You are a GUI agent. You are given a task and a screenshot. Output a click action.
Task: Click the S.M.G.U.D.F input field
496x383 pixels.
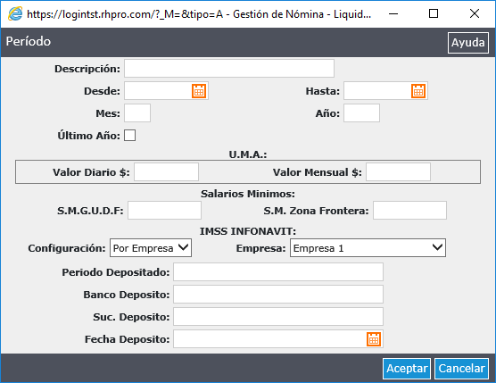coord(164,210)
